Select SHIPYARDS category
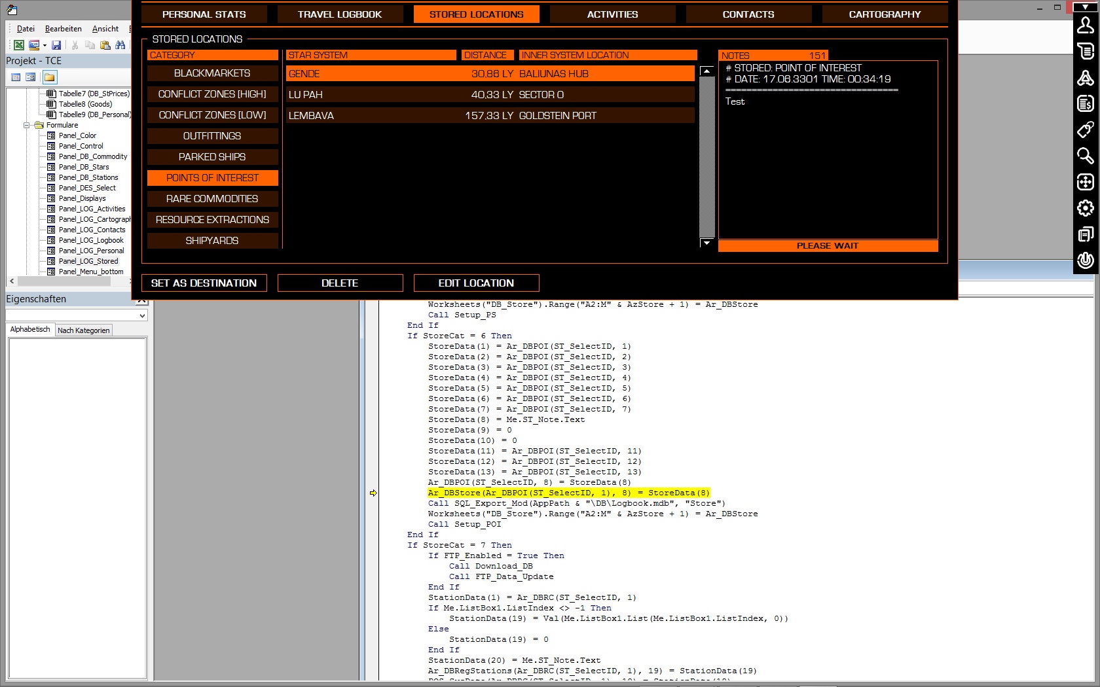 tap(212, 241)
